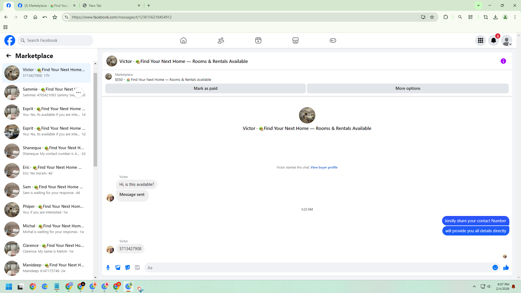Click the voice clip microphone icon
The height and width of the screenshot is (293, 521).
(x=108, y=267)
